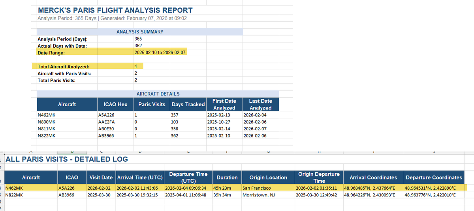474x211 pixels.
Task: Select the summary value 362 for actual days
Action: point(138,46)
